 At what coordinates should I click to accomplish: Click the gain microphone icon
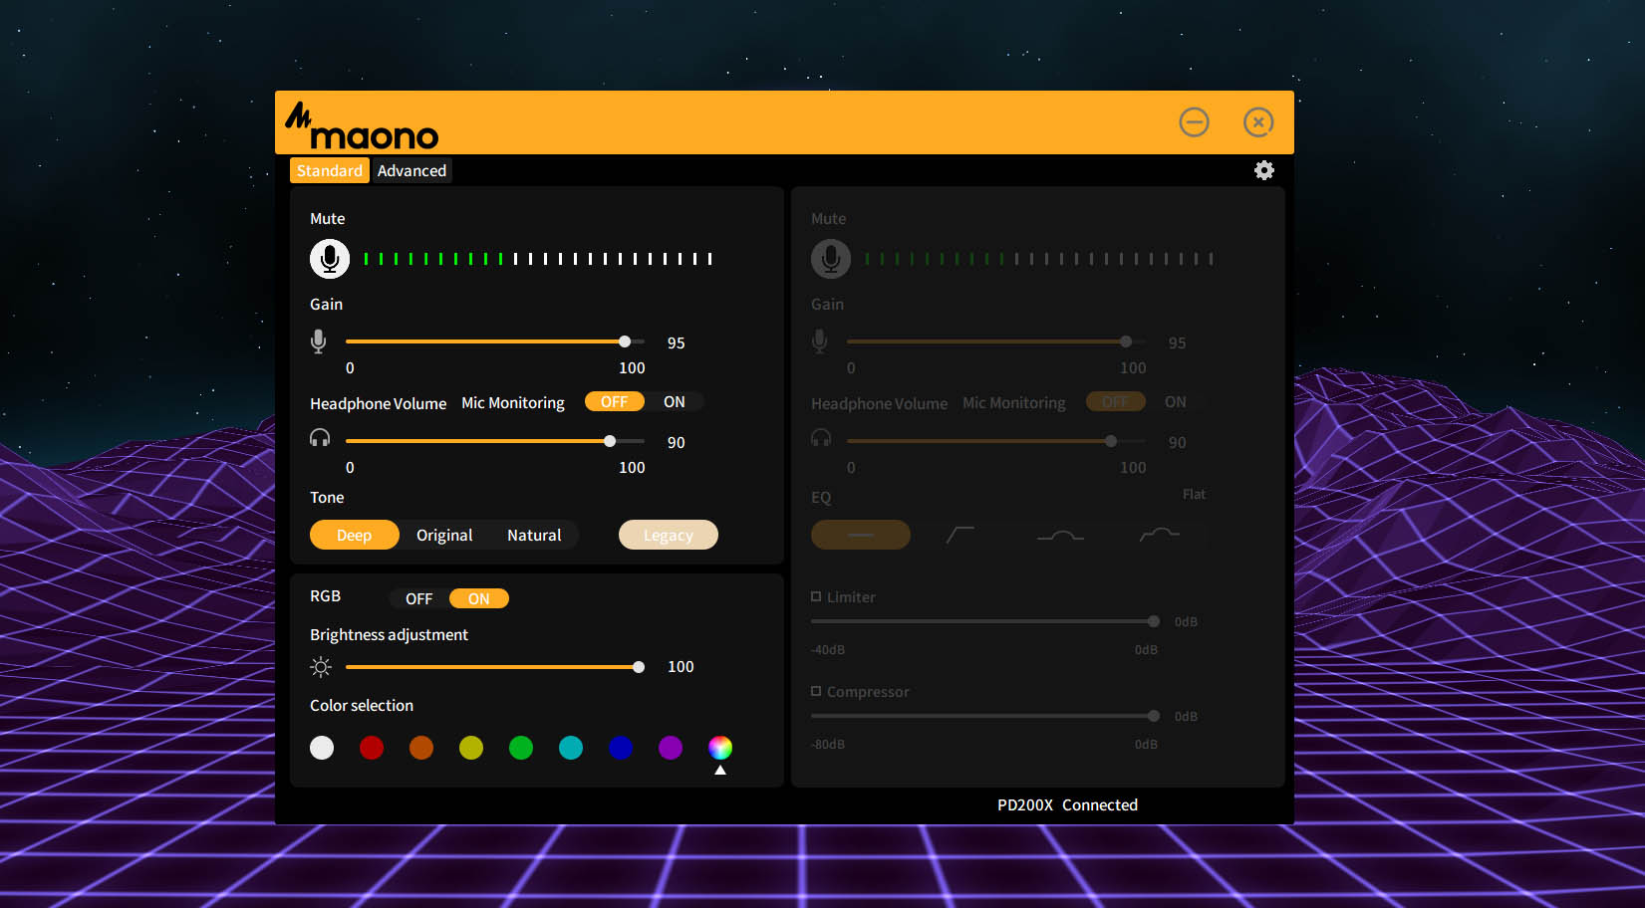coord(319,340)
